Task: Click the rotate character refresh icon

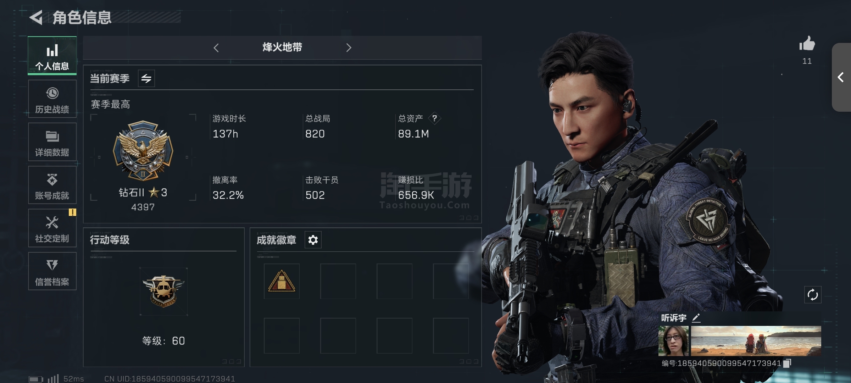Action: 813,295
